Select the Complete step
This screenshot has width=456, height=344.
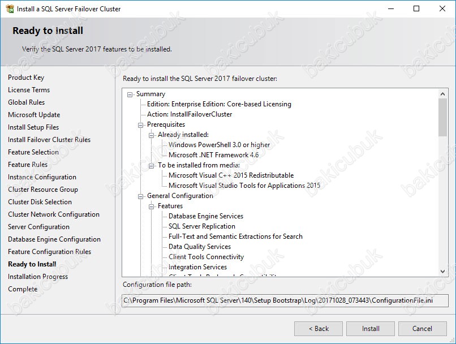pos(23,289)
